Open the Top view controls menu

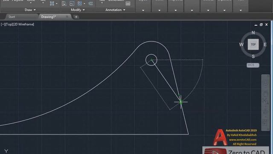(x=9, y=24)
